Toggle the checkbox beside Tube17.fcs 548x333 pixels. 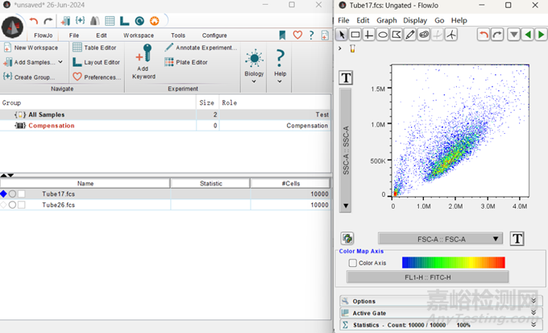tap(22, 194)
